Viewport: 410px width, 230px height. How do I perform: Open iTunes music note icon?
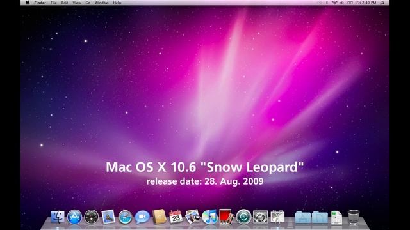[209, 217]
